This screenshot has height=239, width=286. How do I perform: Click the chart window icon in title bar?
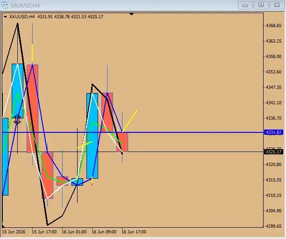(x=5, y=5)
